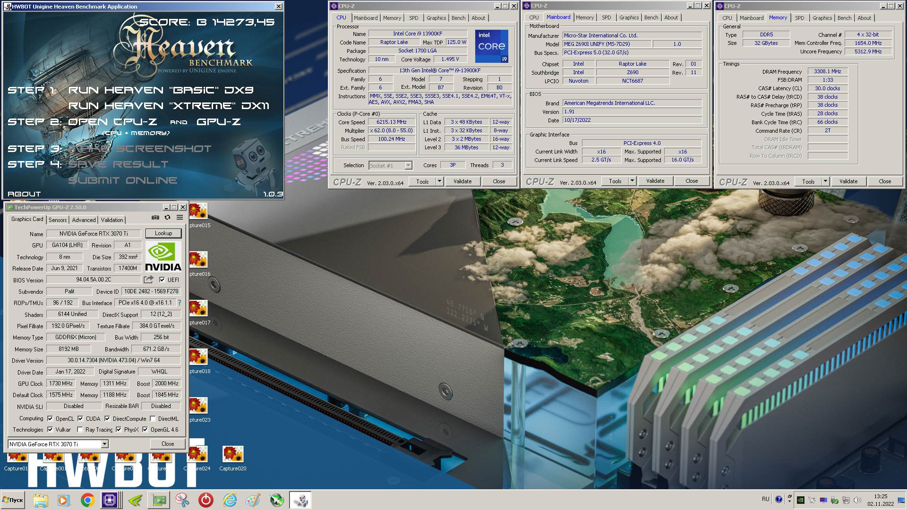Open Windows Explorer from the taskbar
This screenshot has width=907, height=510.
[x=41, y=500]
